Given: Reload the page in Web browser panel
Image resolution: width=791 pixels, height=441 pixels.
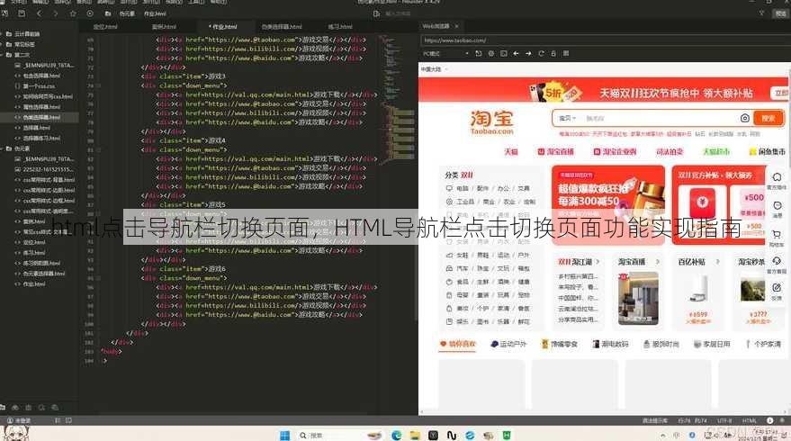Looking at the screenshot, I should [x=541, y=53].
